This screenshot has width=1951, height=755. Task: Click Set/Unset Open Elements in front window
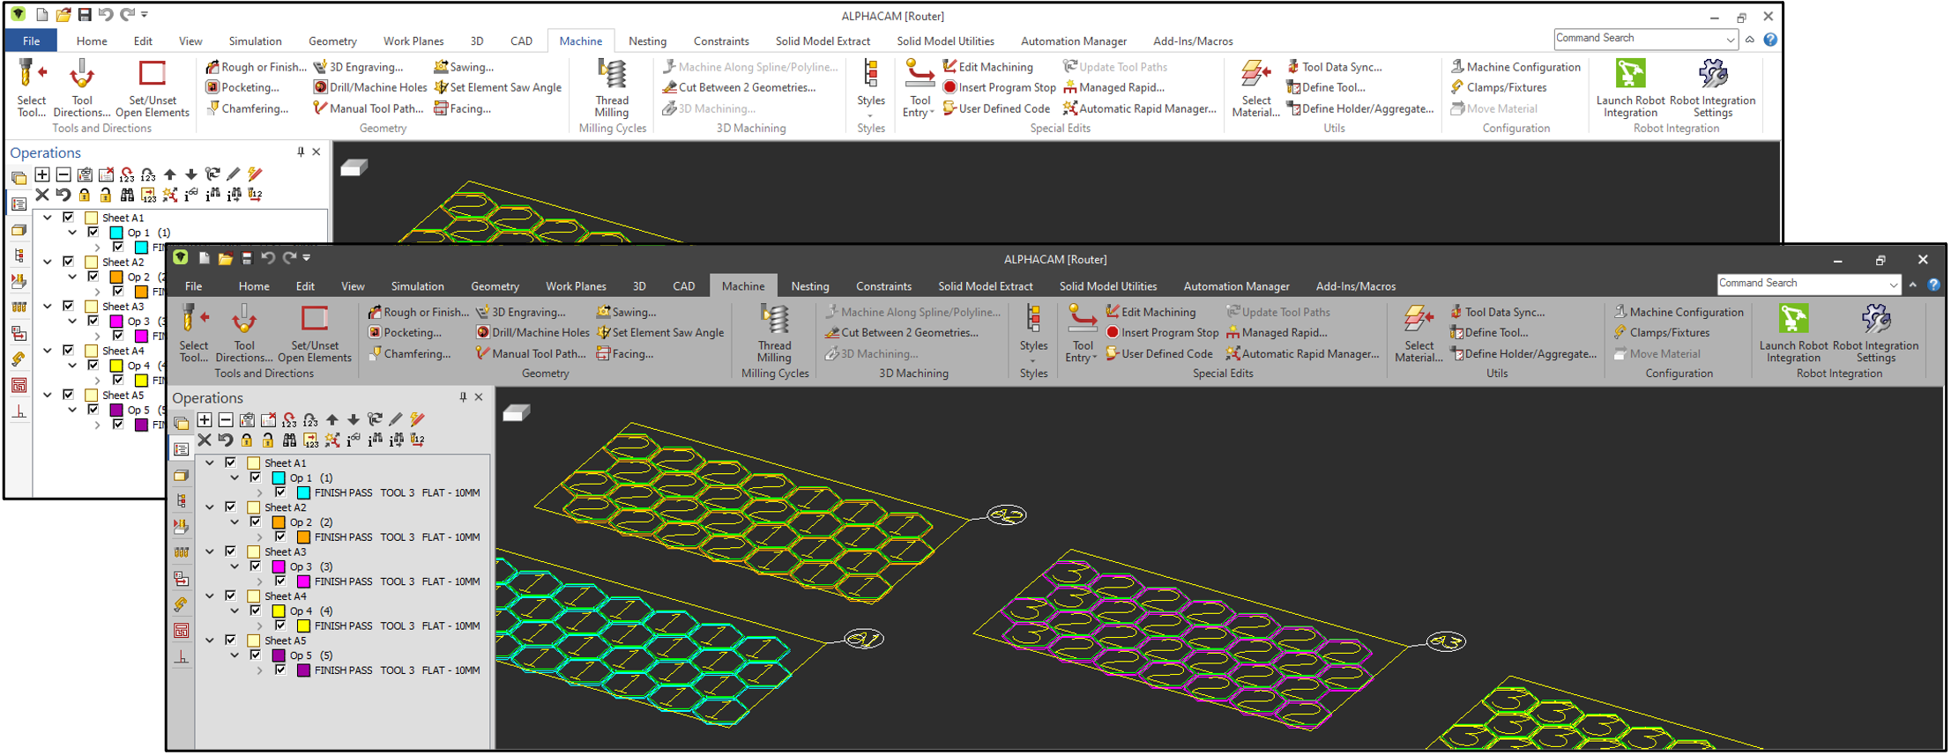[315, 333]
